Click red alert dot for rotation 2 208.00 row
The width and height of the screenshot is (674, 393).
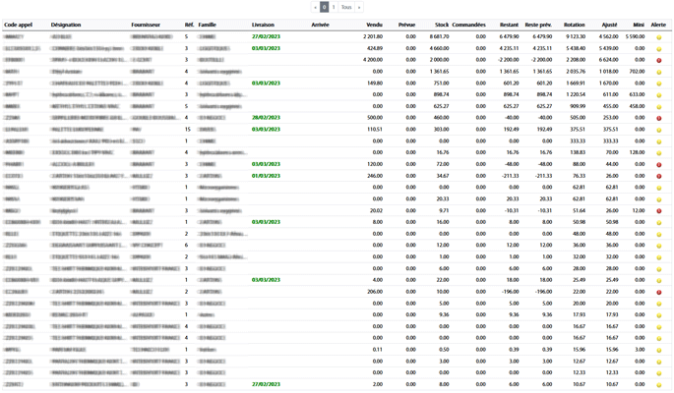pyautogui.click(x=658, y=61)
